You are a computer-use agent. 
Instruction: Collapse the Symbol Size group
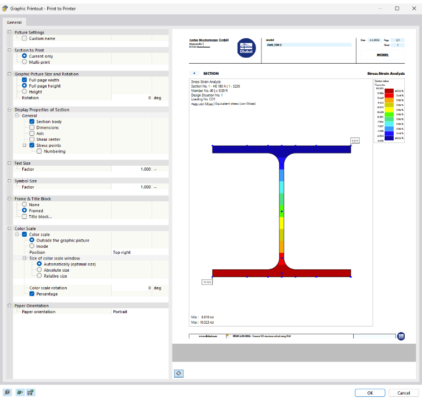(x=9, y=181)
